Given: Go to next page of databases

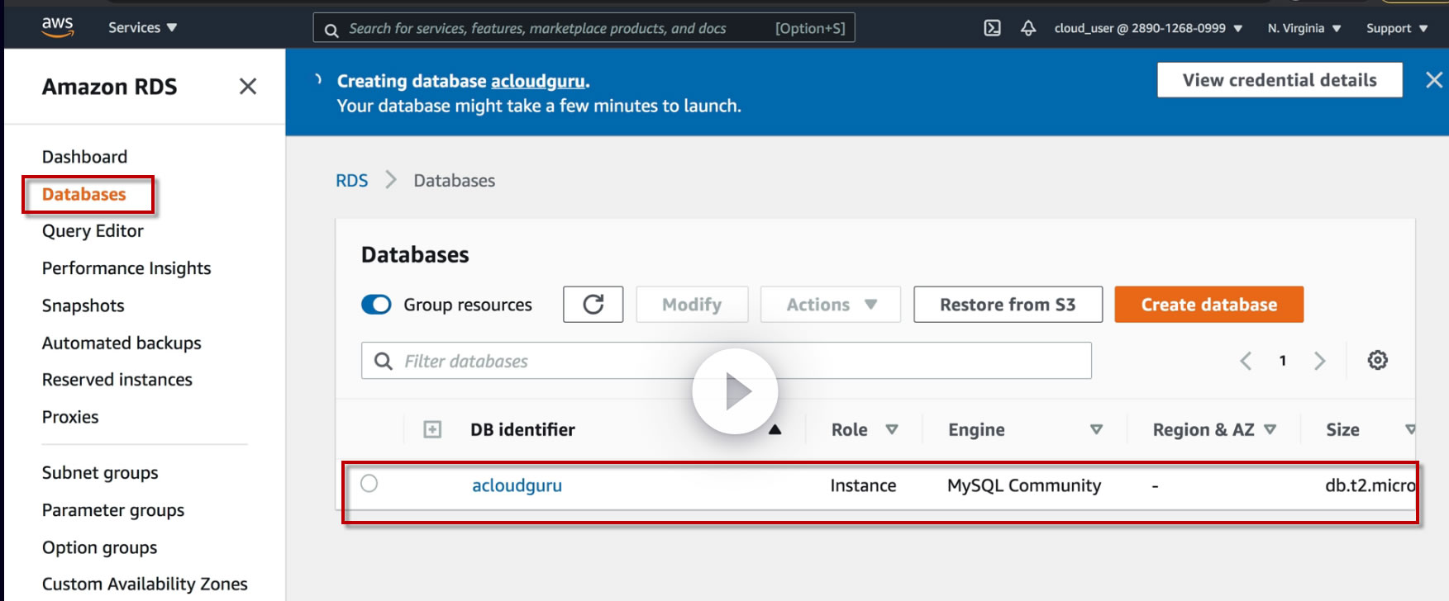Looking at the screenshot, I should pyautogui.click(x=1320, y=361).
